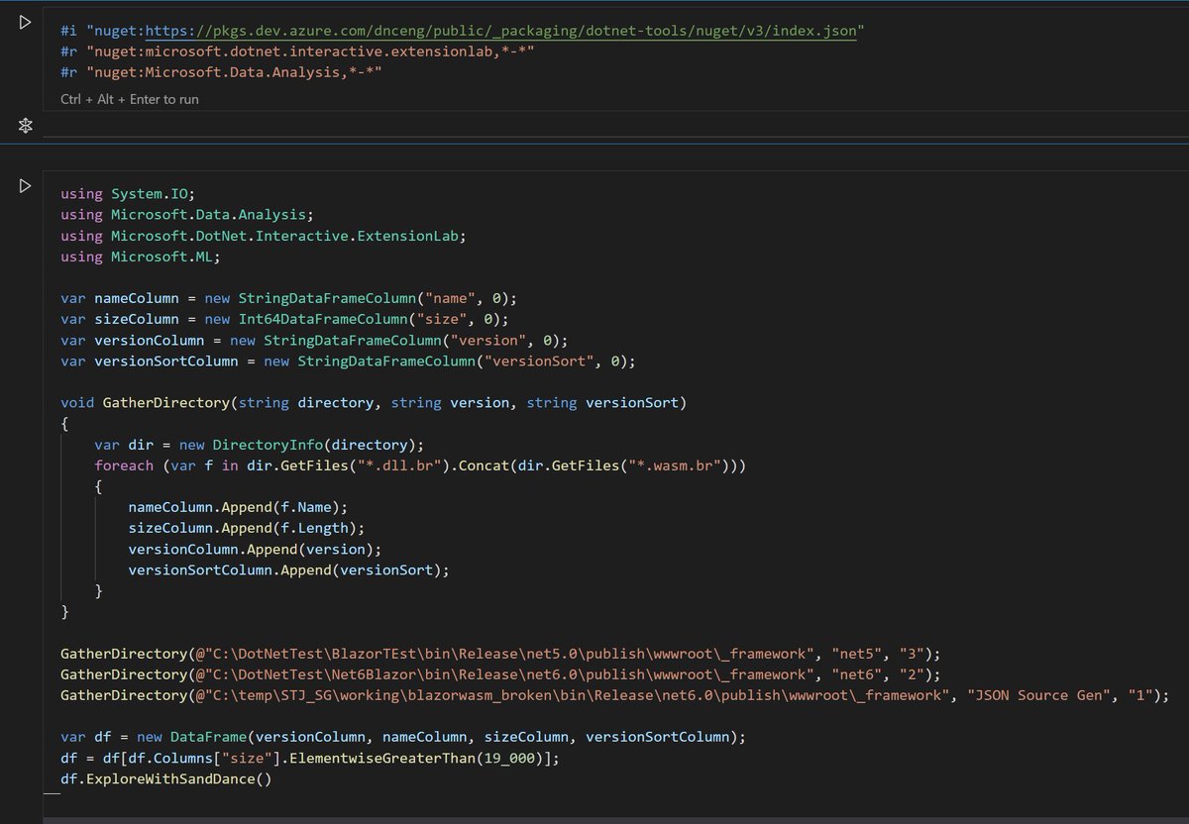
Task: Run the second cell containing GatherDirectory code
Action: pyautogui.click(x=26, y=186)
